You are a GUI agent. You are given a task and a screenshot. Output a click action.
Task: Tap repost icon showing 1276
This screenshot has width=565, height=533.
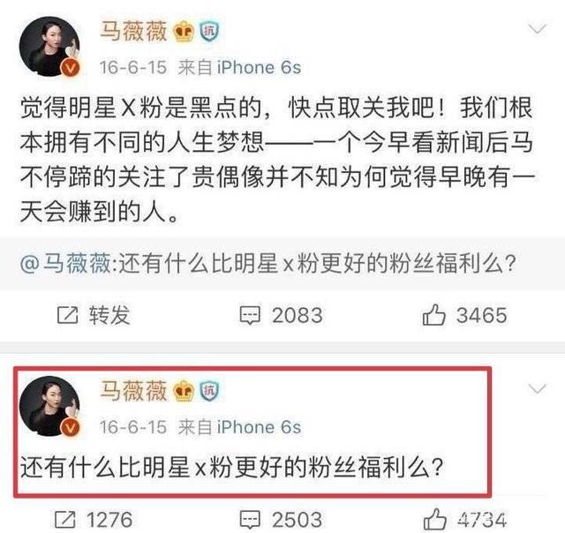65,520
